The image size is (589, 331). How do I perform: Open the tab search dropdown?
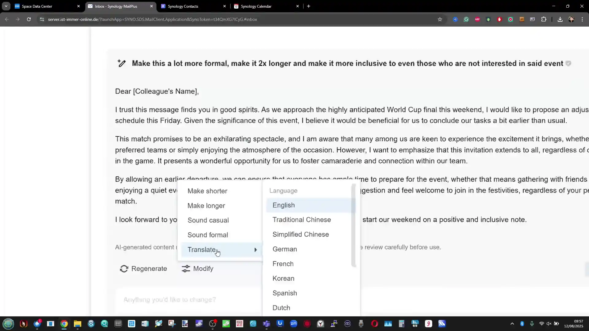click(6, 6)
